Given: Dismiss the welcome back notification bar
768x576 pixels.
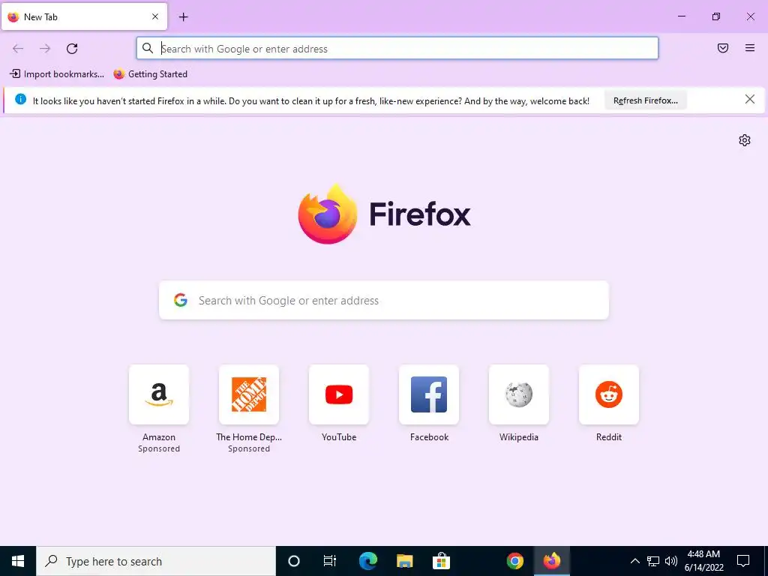Looking at the screenshot, I should (750, 100).
